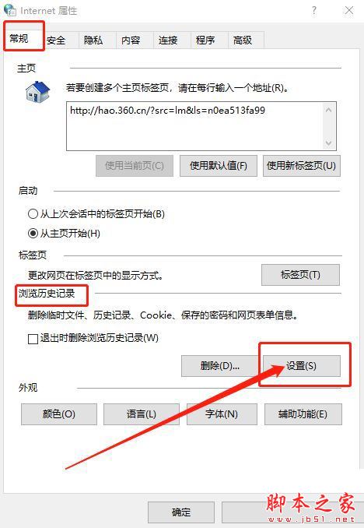The width and height of the screenshot is (364, 528).
Task: Click the Internet Properties globe title icon
Action: point(10,10)
